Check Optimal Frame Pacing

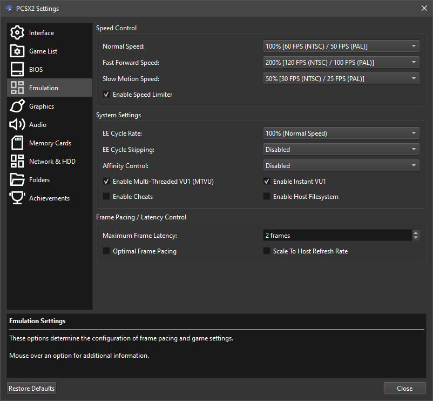pos(106,251)
